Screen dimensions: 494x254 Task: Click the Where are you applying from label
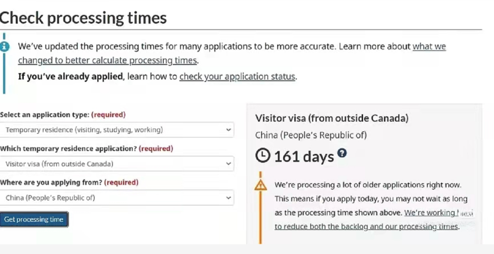pos(51,182)
